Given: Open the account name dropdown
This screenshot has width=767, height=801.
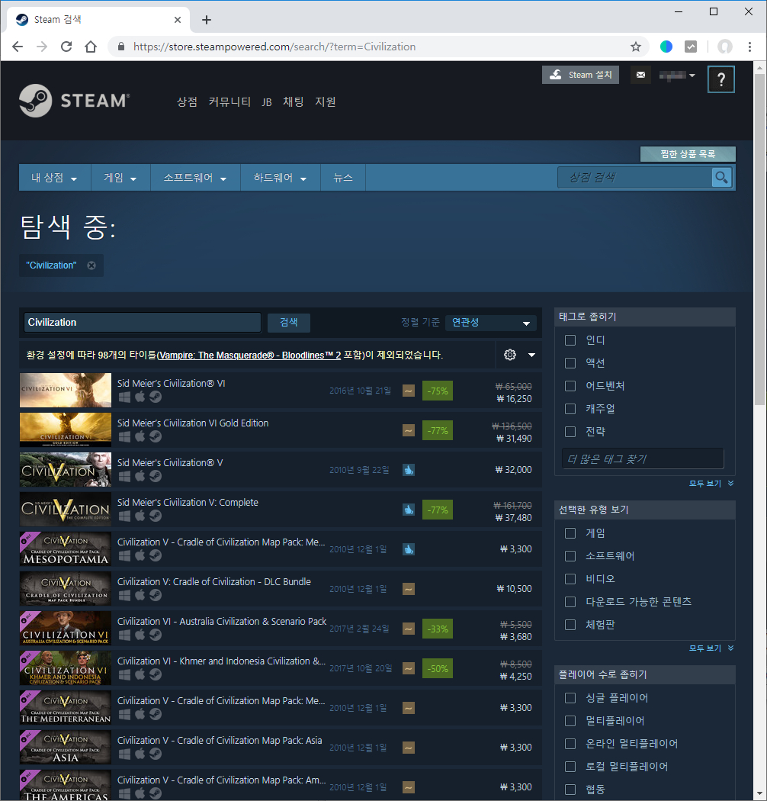Looking at the screenshot, I should [x=677, y=76].
